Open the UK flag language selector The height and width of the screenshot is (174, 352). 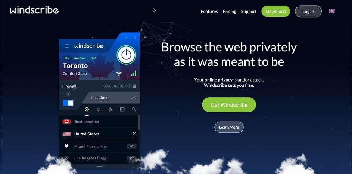click(x=332, y=11)
